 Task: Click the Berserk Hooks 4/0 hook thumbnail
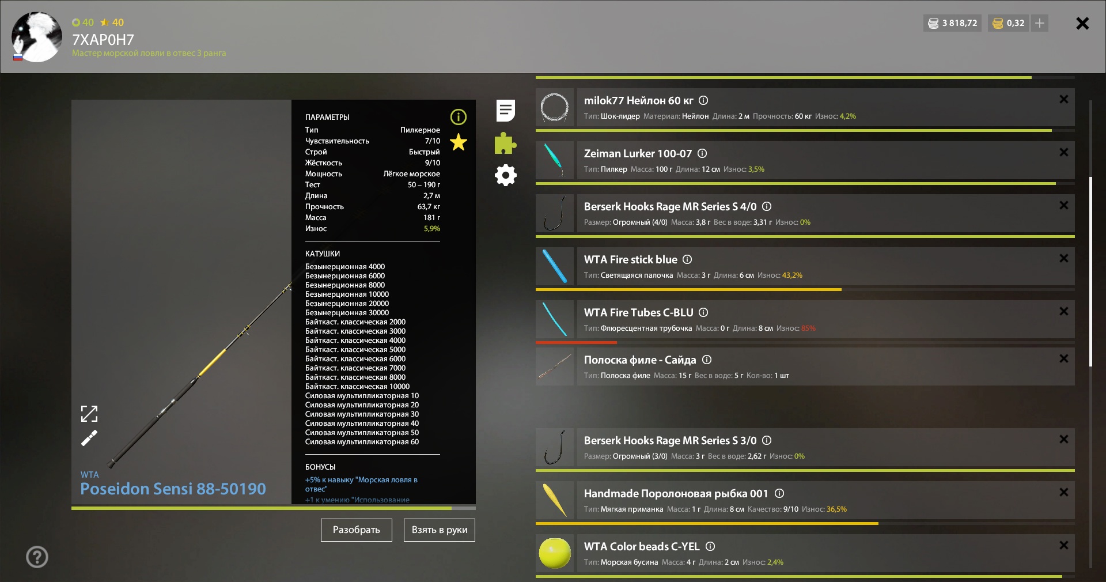tap(555, 213)
